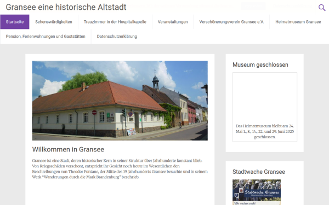The image size is (329, 205).
Task: Click the Museum geschlossen widget heading
Action: [260, 65]
